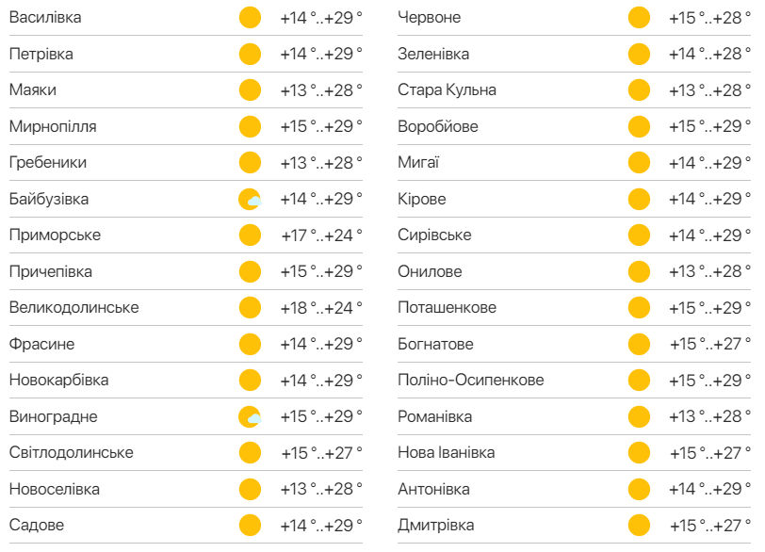Click the sunny icon next to Богнатове

tap(639, 344)
